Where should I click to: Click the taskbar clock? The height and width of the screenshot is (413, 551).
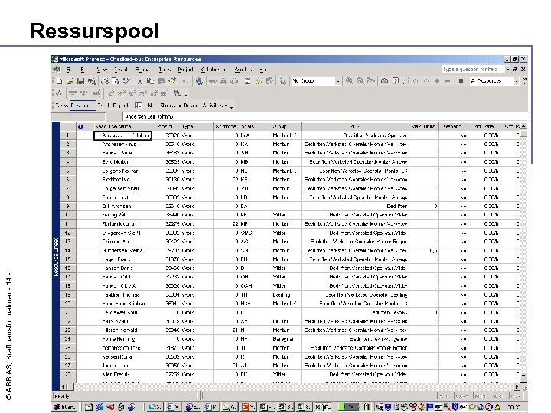[x=514, y=407]
